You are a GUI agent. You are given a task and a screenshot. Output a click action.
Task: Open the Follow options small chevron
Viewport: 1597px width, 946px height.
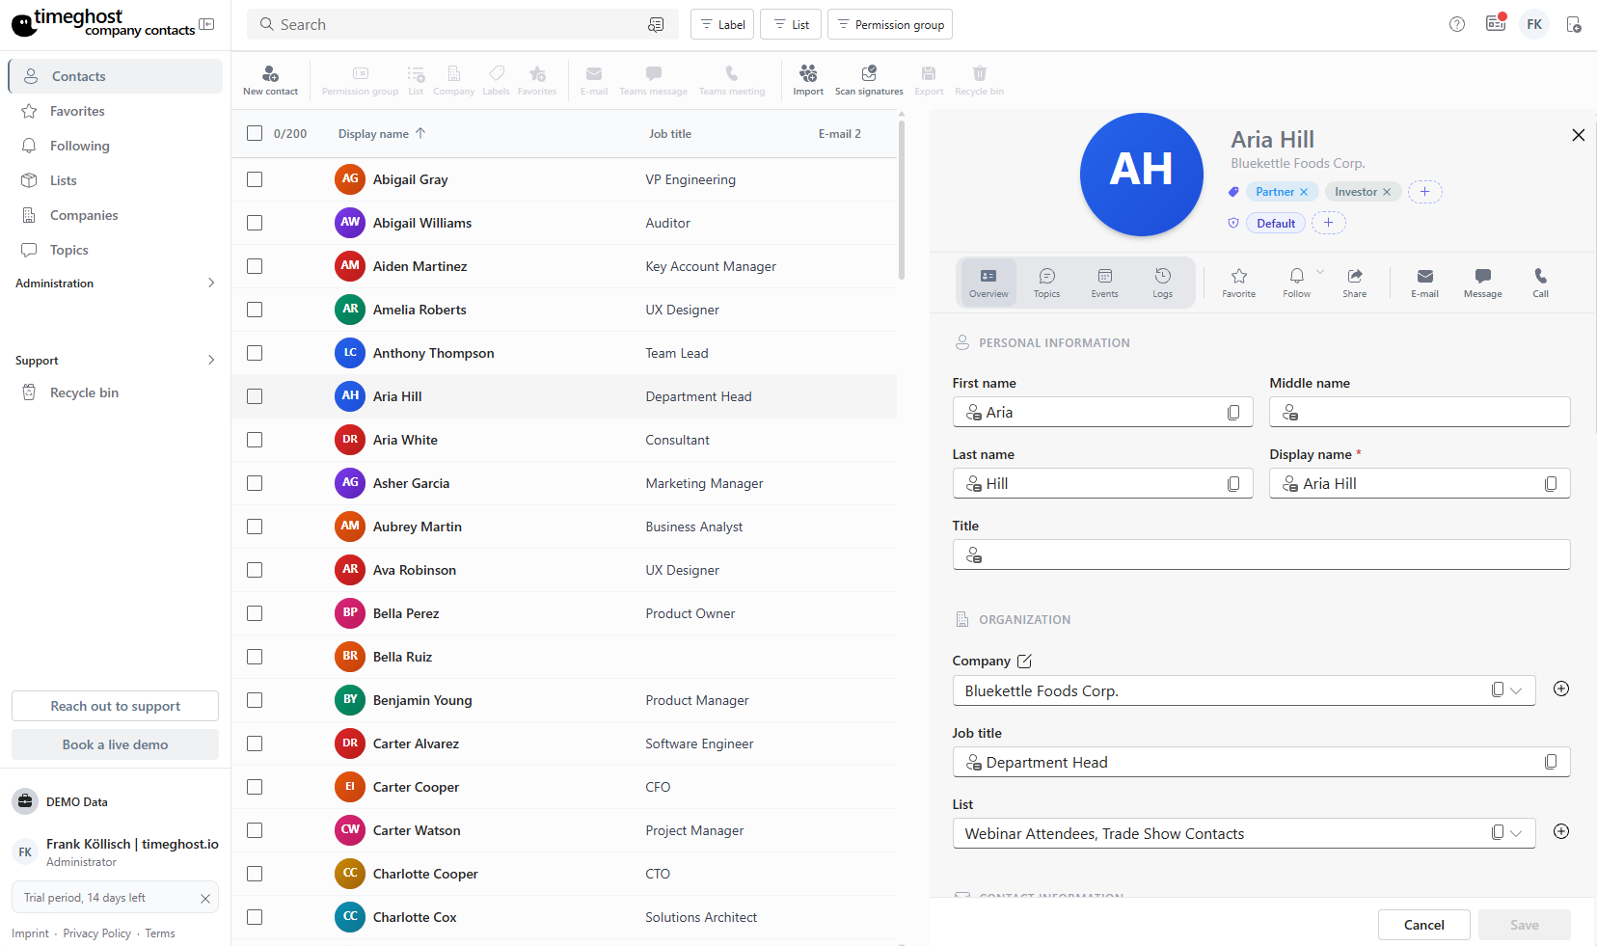(1320, 272)
